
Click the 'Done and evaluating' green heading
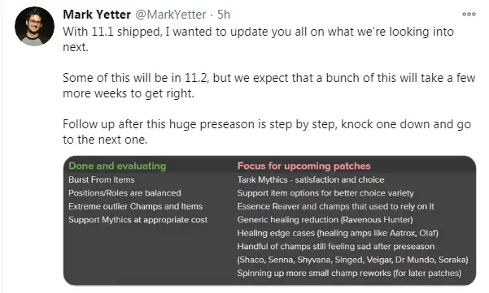coord(117,166)
